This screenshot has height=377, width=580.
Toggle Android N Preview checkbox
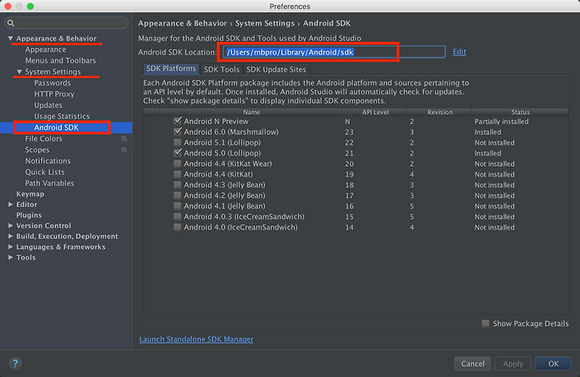[x=178, y=121]
